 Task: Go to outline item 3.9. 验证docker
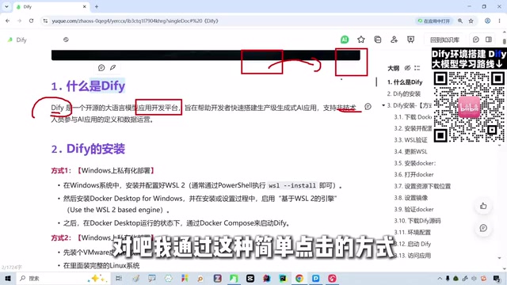(414, 209)
